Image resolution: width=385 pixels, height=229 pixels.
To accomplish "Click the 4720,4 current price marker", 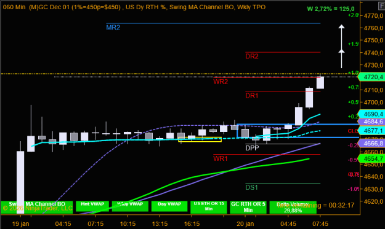I will pyautogui.click(x=371, y=77).
